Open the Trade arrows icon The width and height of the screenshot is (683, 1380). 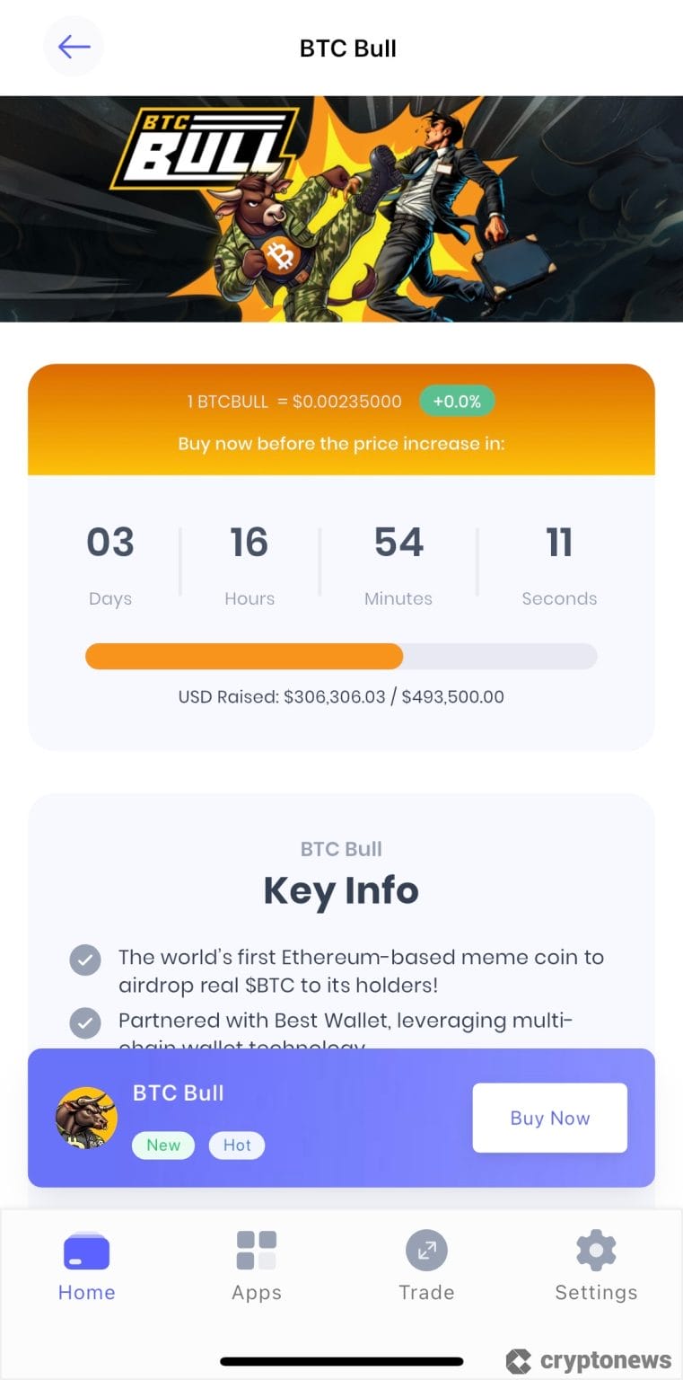pos(426,1250)
